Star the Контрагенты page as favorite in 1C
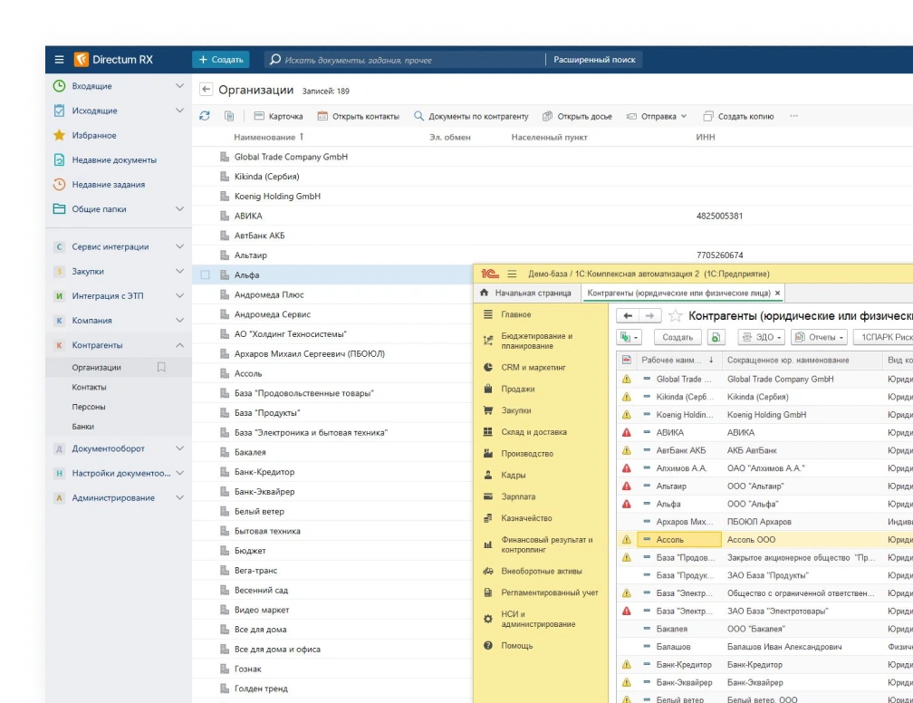Viewport: 913px width, 703px height. pyautogui.click(x=675, y=316)
